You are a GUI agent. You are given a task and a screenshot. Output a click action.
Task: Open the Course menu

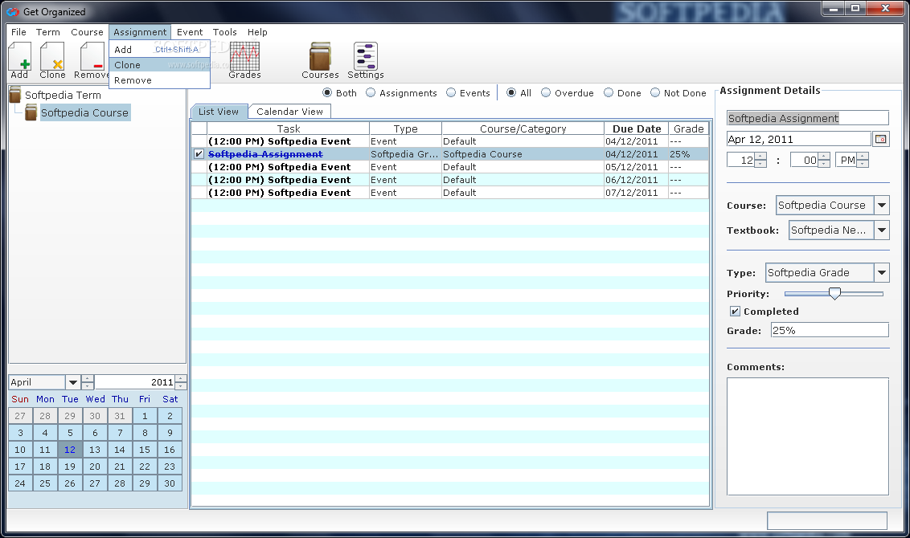point(87,32)
